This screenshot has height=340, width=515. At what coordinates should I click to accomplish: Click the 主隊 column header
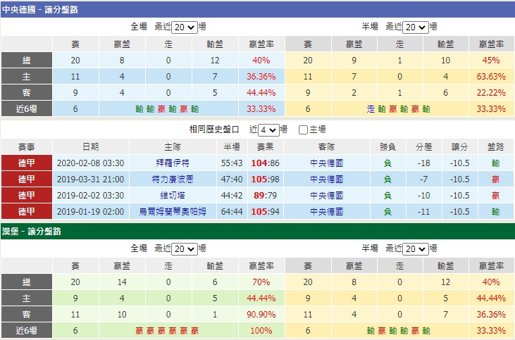coord(173,147)
